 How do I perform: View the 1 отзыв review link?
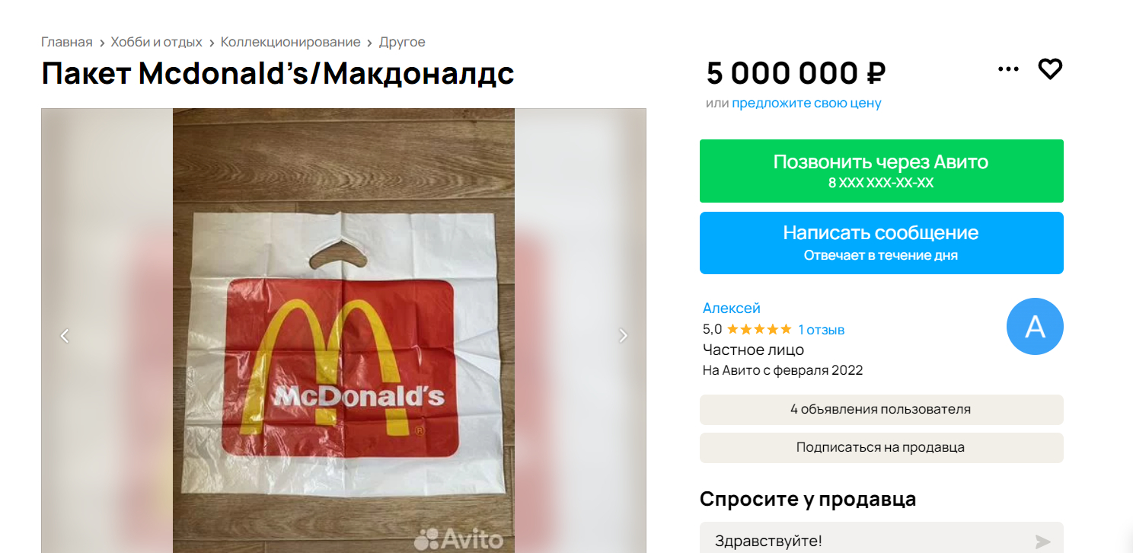(822, 330)
